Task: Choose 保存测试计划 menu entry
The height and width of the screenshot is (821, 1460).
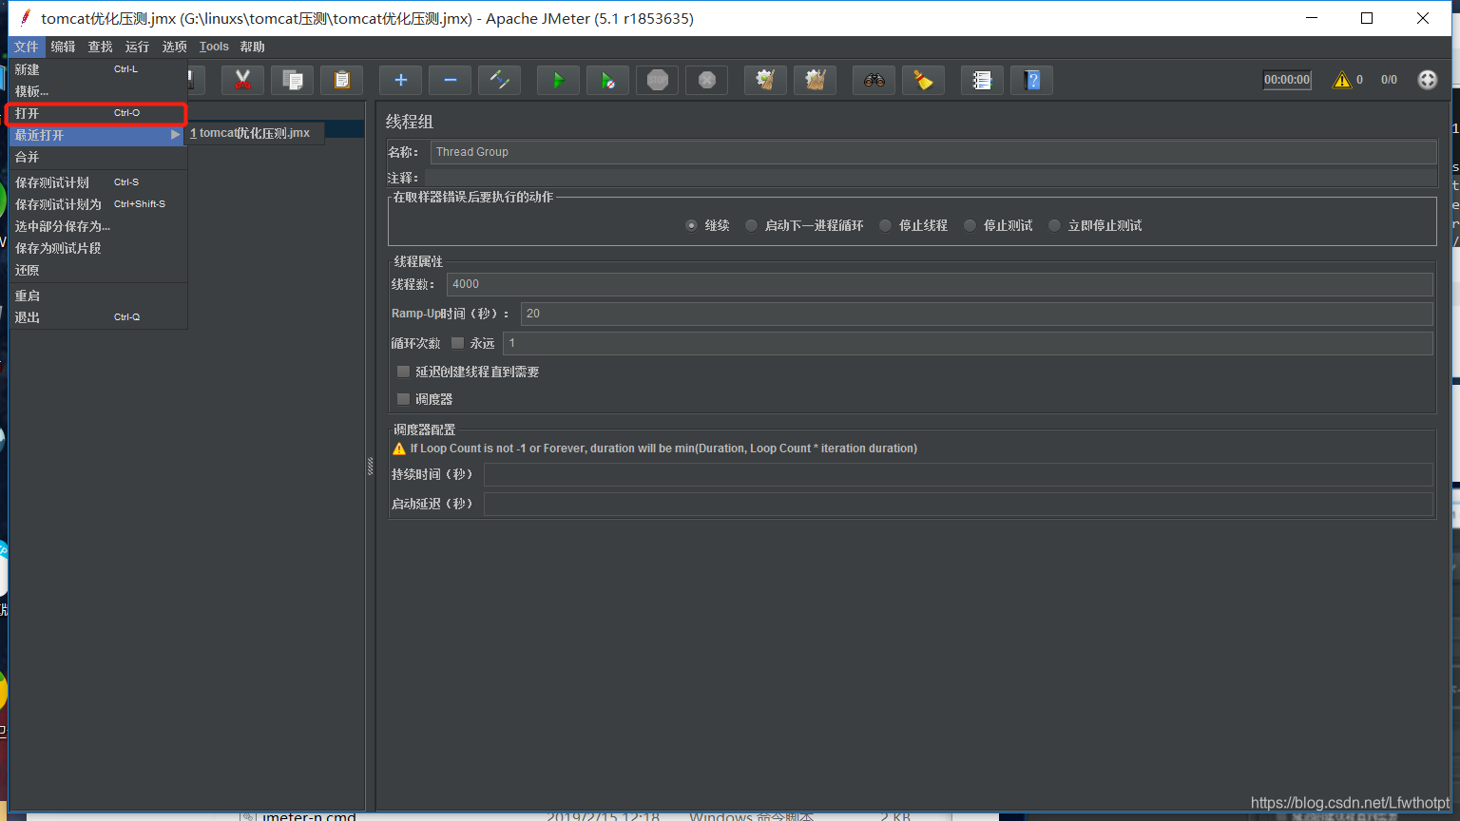Action: click(x=98, y=182)
